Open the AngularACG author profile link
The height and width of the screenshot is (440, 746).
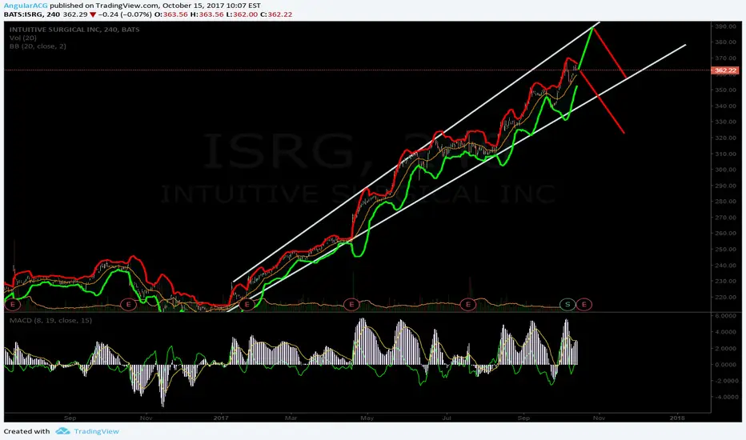26,6
